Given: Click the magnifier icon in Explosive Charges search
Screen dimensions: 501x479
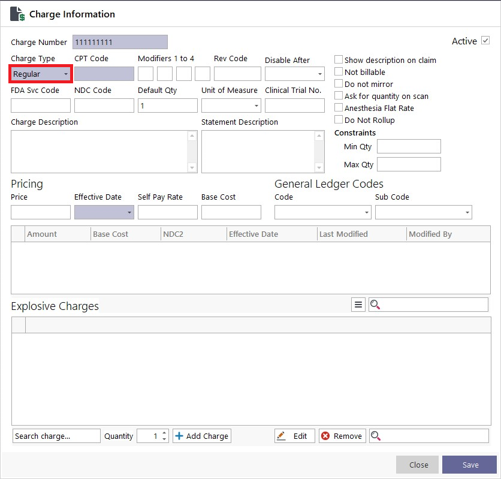Looking at the screenshot, I should tap(375, 305).
